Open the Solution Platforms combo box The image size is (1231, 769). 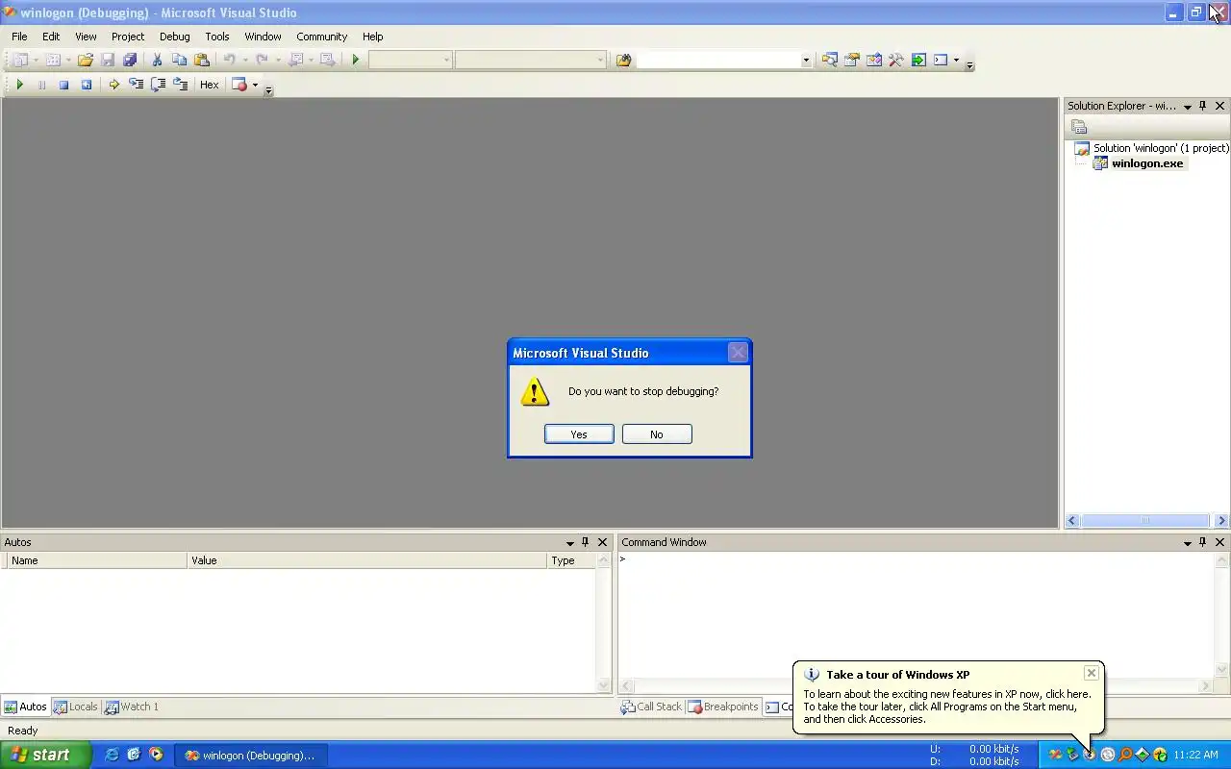pyautogui.click(x=531, y=60)
